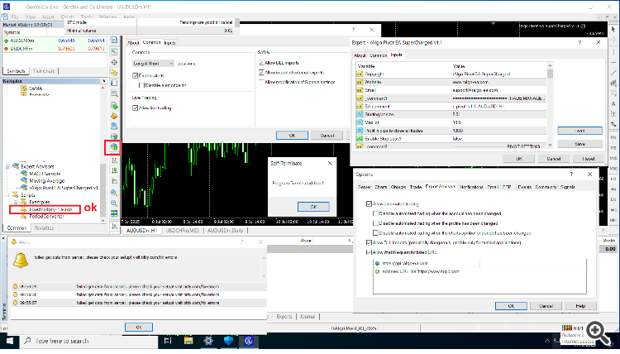Image resolution: width=620 pixels, height=354 pixels.
Task: Click the alert bell icon in Alert dialog
Action: [21, 261]
